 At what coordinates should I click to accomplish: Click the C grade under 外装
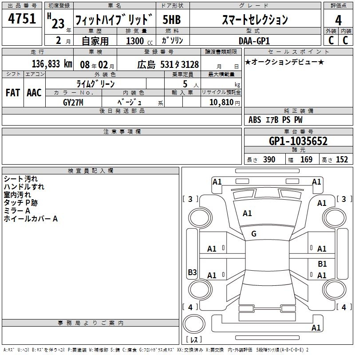[x=331, y=40]
